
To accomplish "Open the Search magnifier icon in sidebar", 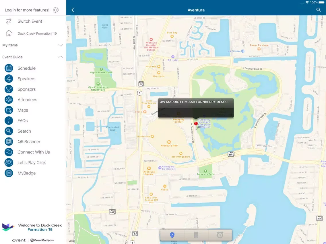I will click(x=9, y=131).
